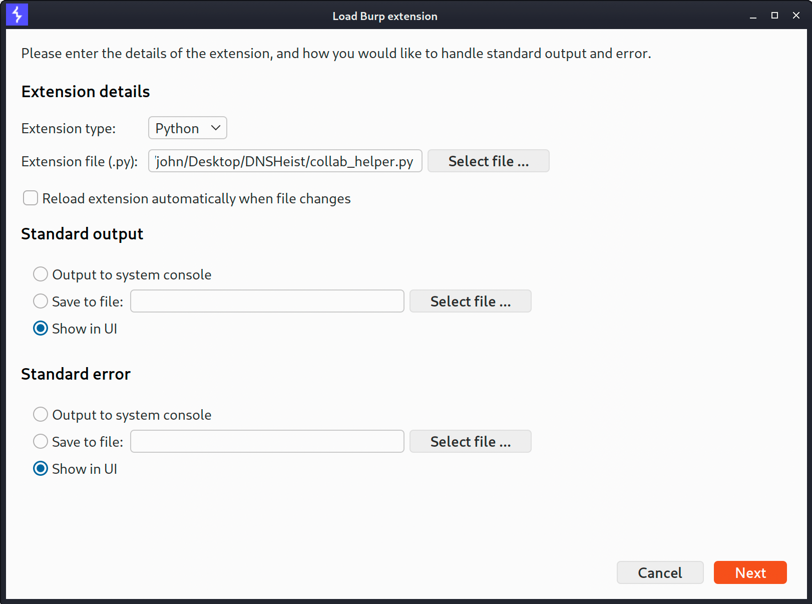Click Select file for the extension file
This screenshot has height=604, width=812.
pos(489,161)
